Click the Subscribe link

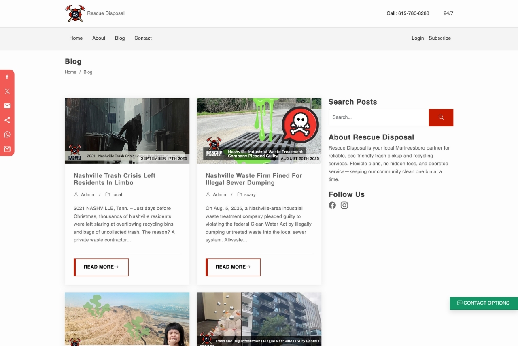pos(439,38)
